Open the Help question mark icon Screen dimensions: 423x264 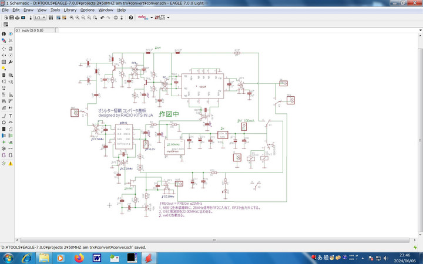point(130,18)
